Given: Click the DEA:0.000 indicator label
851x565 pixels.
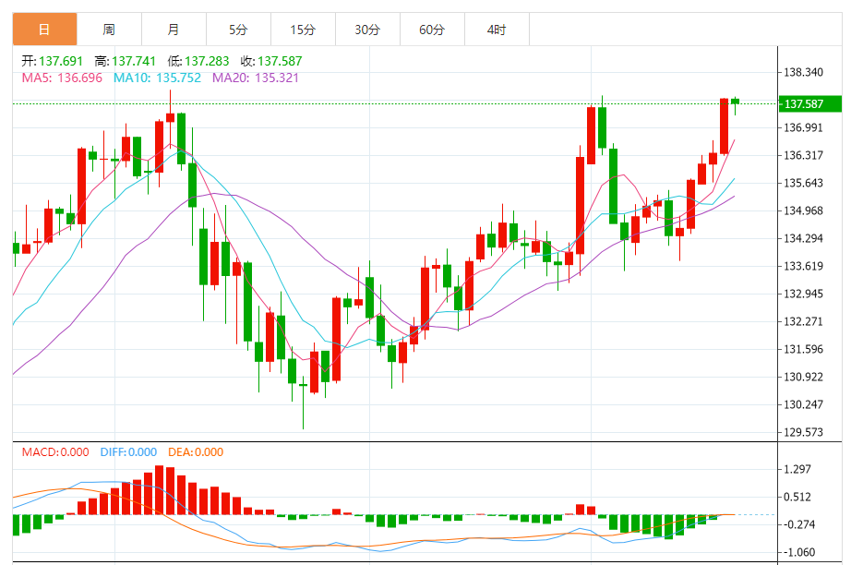Looking at the screenshot, I should click(x=196, y=452).
